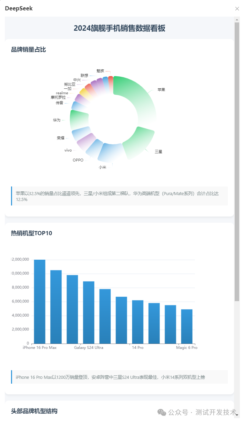Click the 苹果 chart label

pyautogui.click(x=161, y=90)
